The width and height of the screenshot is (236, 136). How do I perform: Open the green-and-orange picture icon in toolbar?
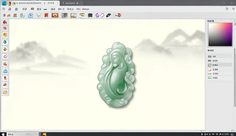pyautogui.click(x=82, y=15)
